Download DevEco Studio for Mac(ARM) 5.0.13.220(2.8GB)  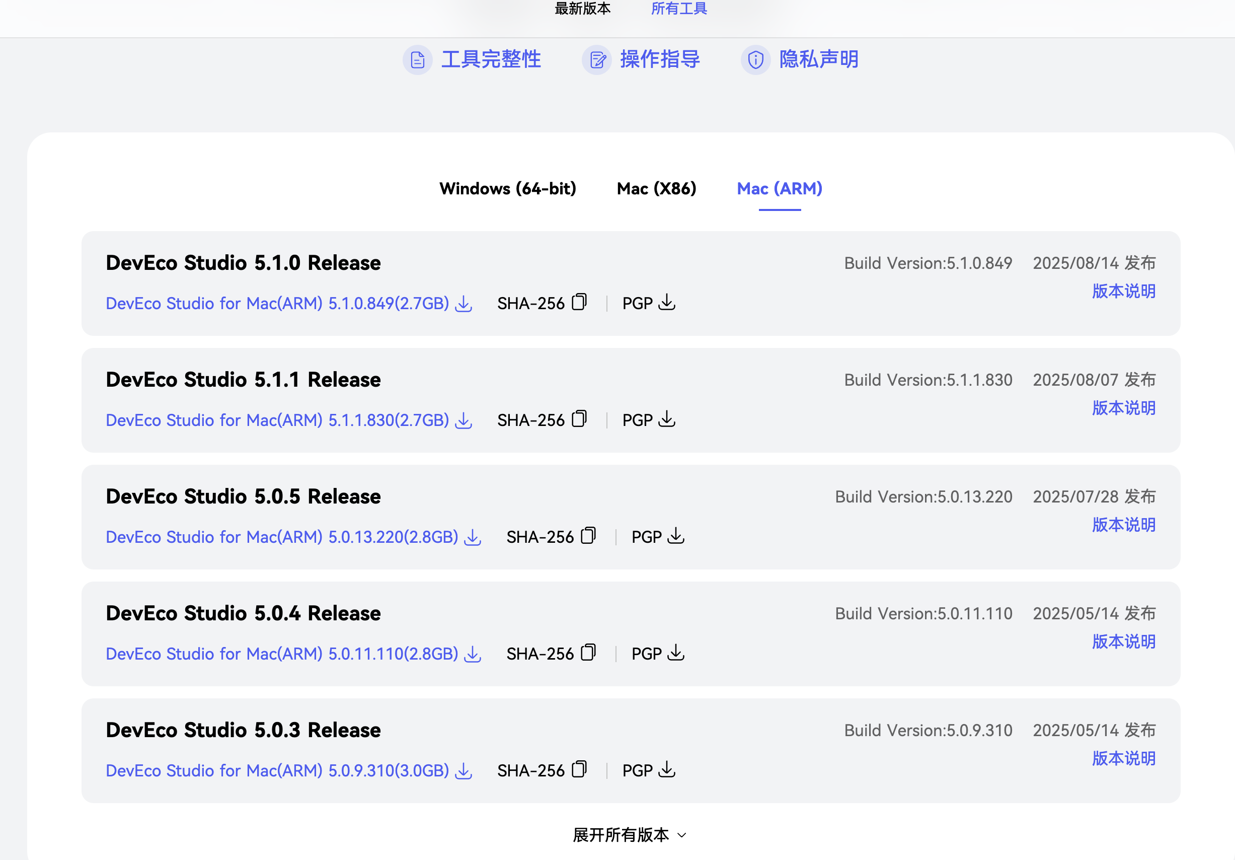point(282,537)
